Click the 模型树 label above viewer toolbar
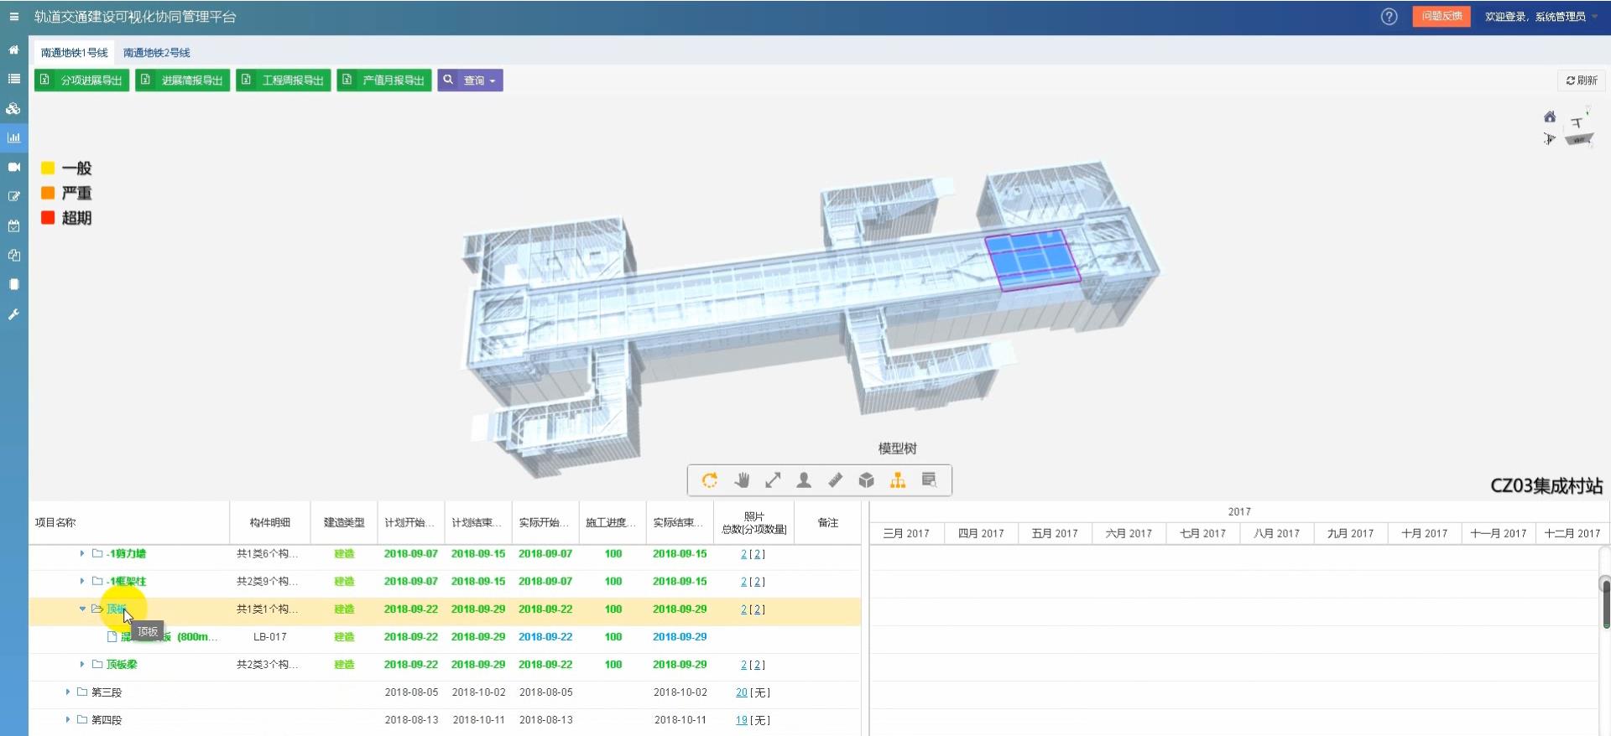Image resolution: width=1611 pixels, height=736 pixels. pyautogui.click(x=897, y=448)
